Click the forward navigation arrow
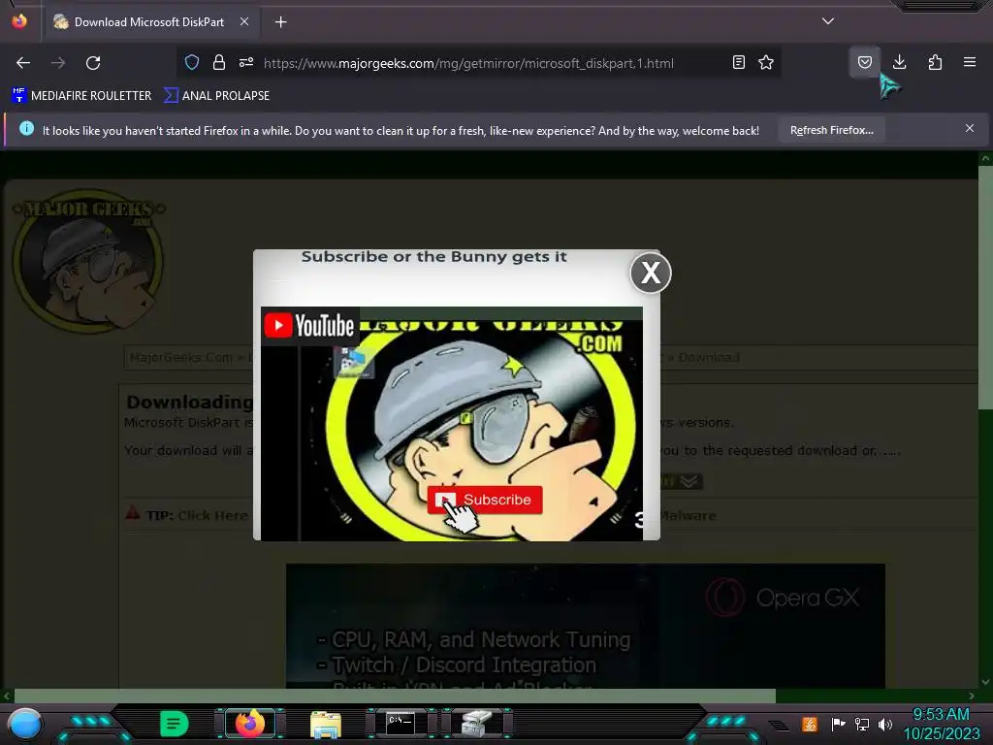This screenshot has width=993, height=745. (58, 63)
